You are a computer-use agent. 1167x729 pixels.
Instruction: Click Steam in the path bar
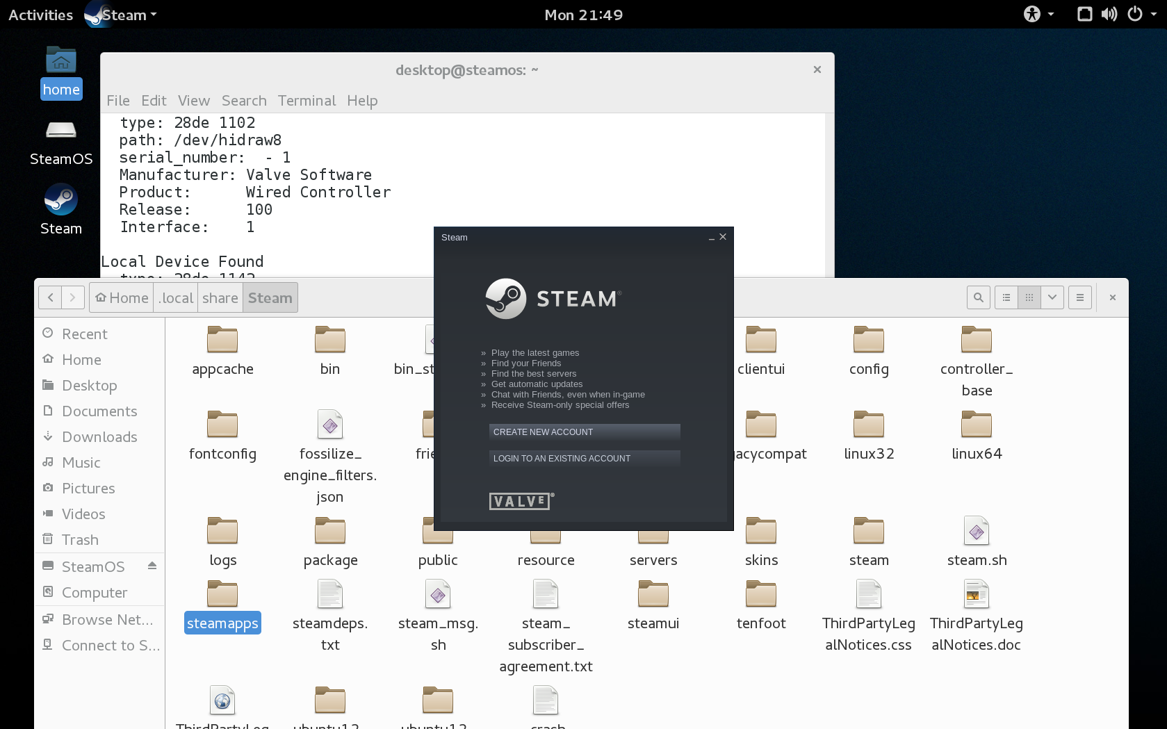[x=270, y=298]
